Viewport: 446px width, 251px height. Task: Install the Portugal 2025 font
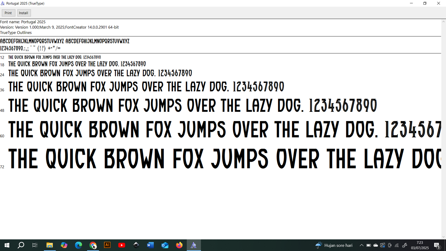coord(24,13)
